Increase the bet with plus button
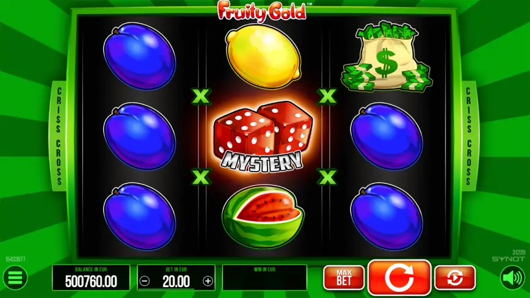 (208, 281)
